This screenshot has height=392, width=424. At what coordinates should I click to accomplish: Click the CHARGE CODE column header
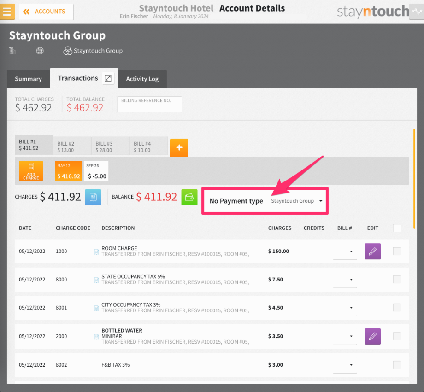point(73,228)
